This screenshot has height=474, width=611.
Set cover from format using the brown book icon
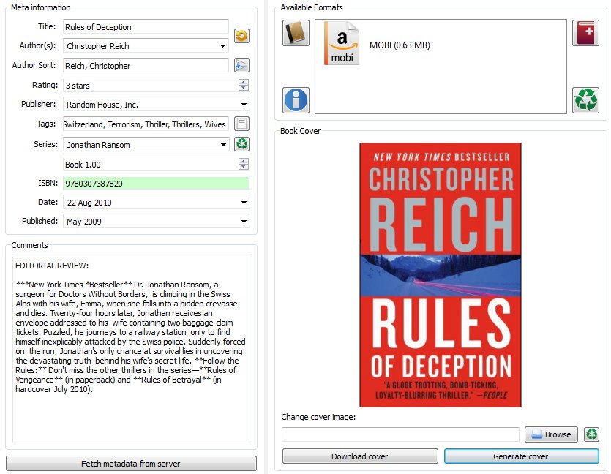point(296,33)
